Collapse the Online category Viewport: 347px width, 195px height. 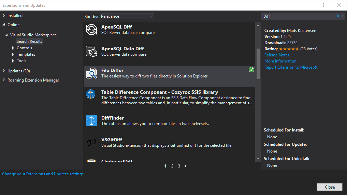(4, 25)
